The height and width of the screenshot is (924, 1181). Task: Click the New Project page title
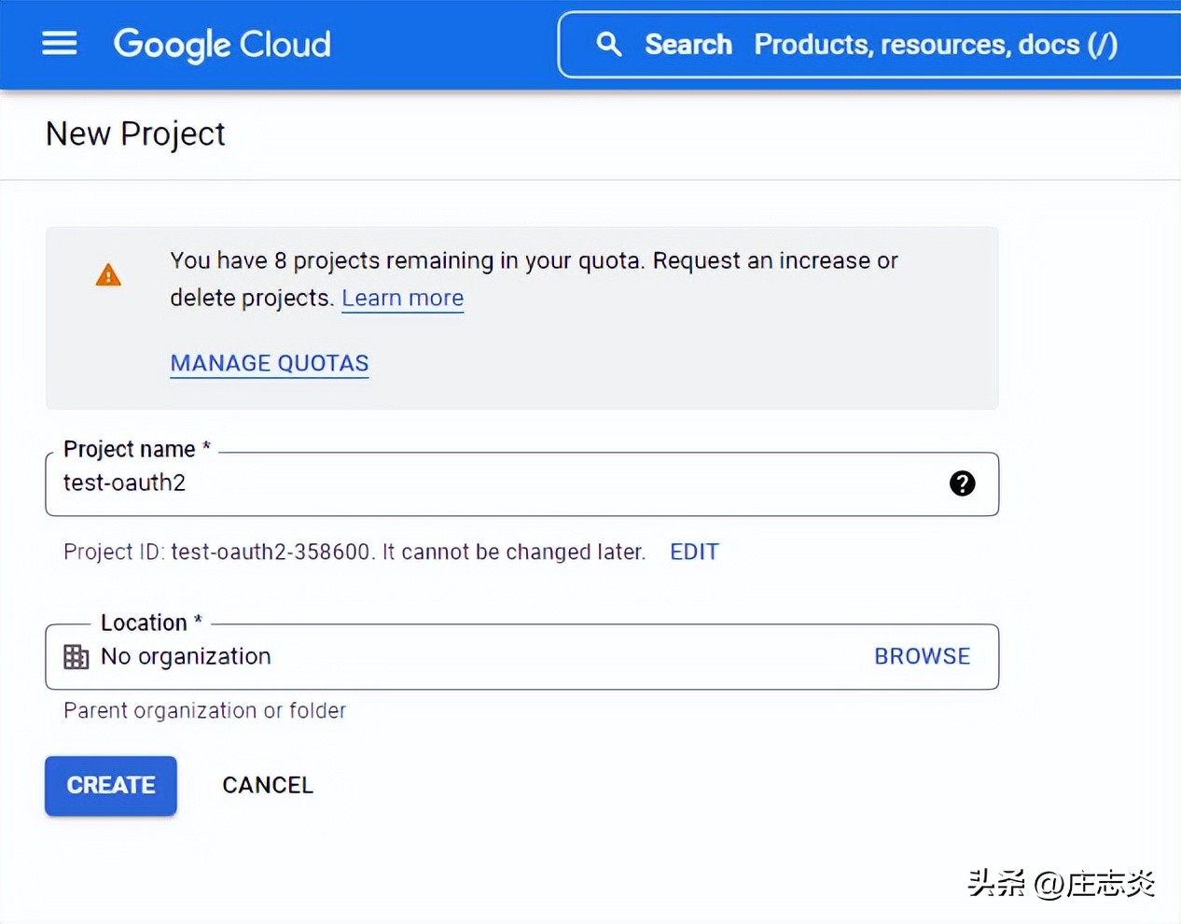[134, 133]
